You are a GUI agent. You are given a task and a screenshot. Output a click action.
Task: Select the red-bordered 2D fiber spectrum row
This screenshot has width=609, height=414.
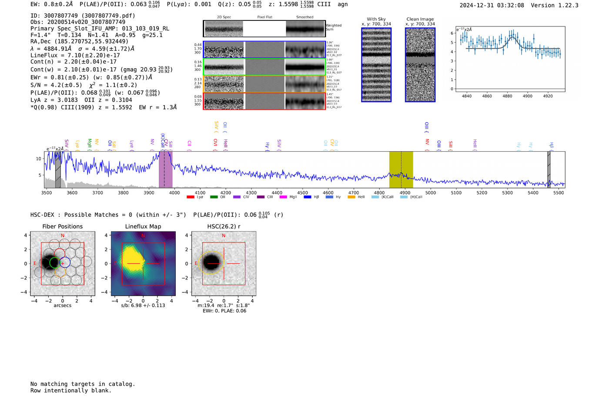pos(264,101)
